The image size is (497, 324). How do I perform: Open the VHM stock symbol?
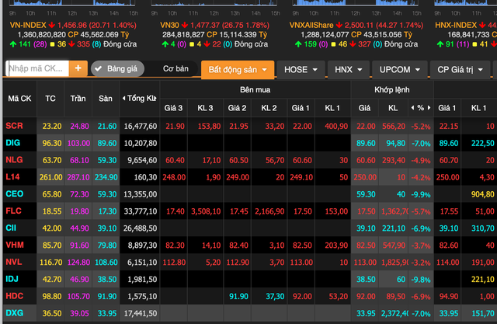click(15, 245)
